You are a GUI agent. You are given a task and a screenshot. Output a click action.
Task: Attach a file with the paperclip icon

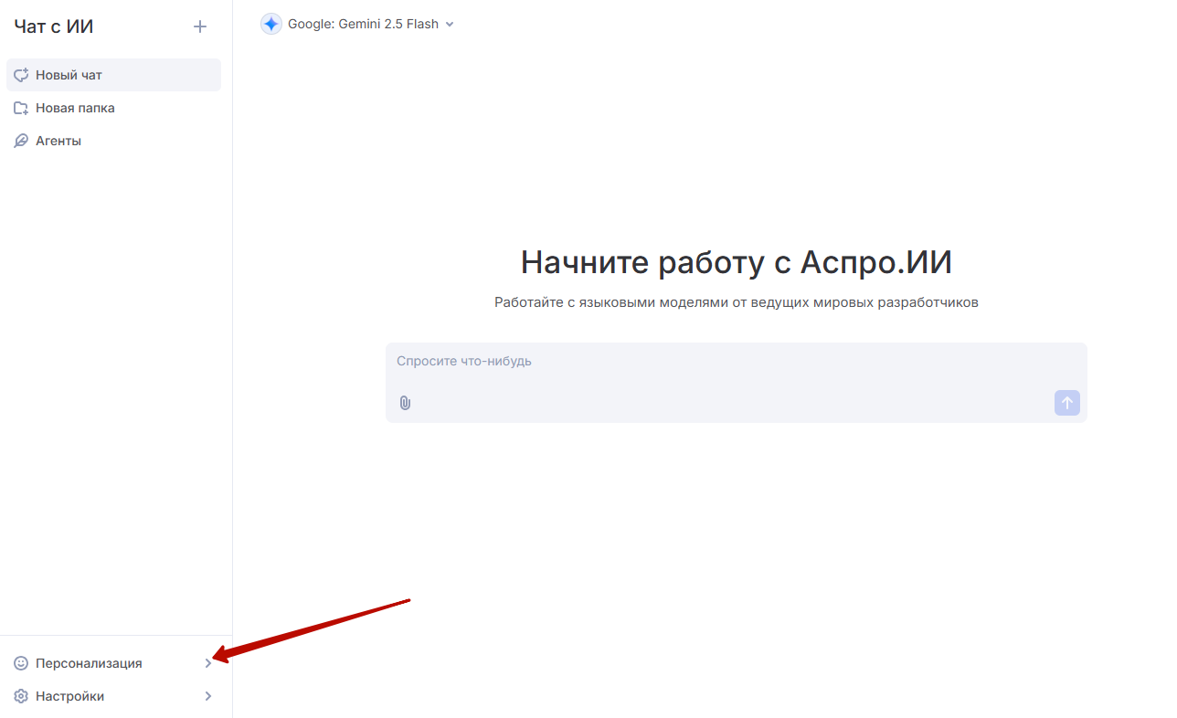(x=405, y=403)
